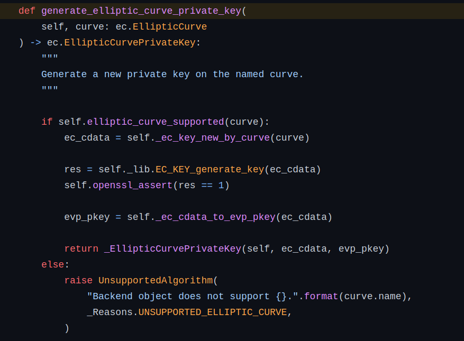Click the 'res' variable assignment
Screen dimensions: 464x341
click(73, 170)
